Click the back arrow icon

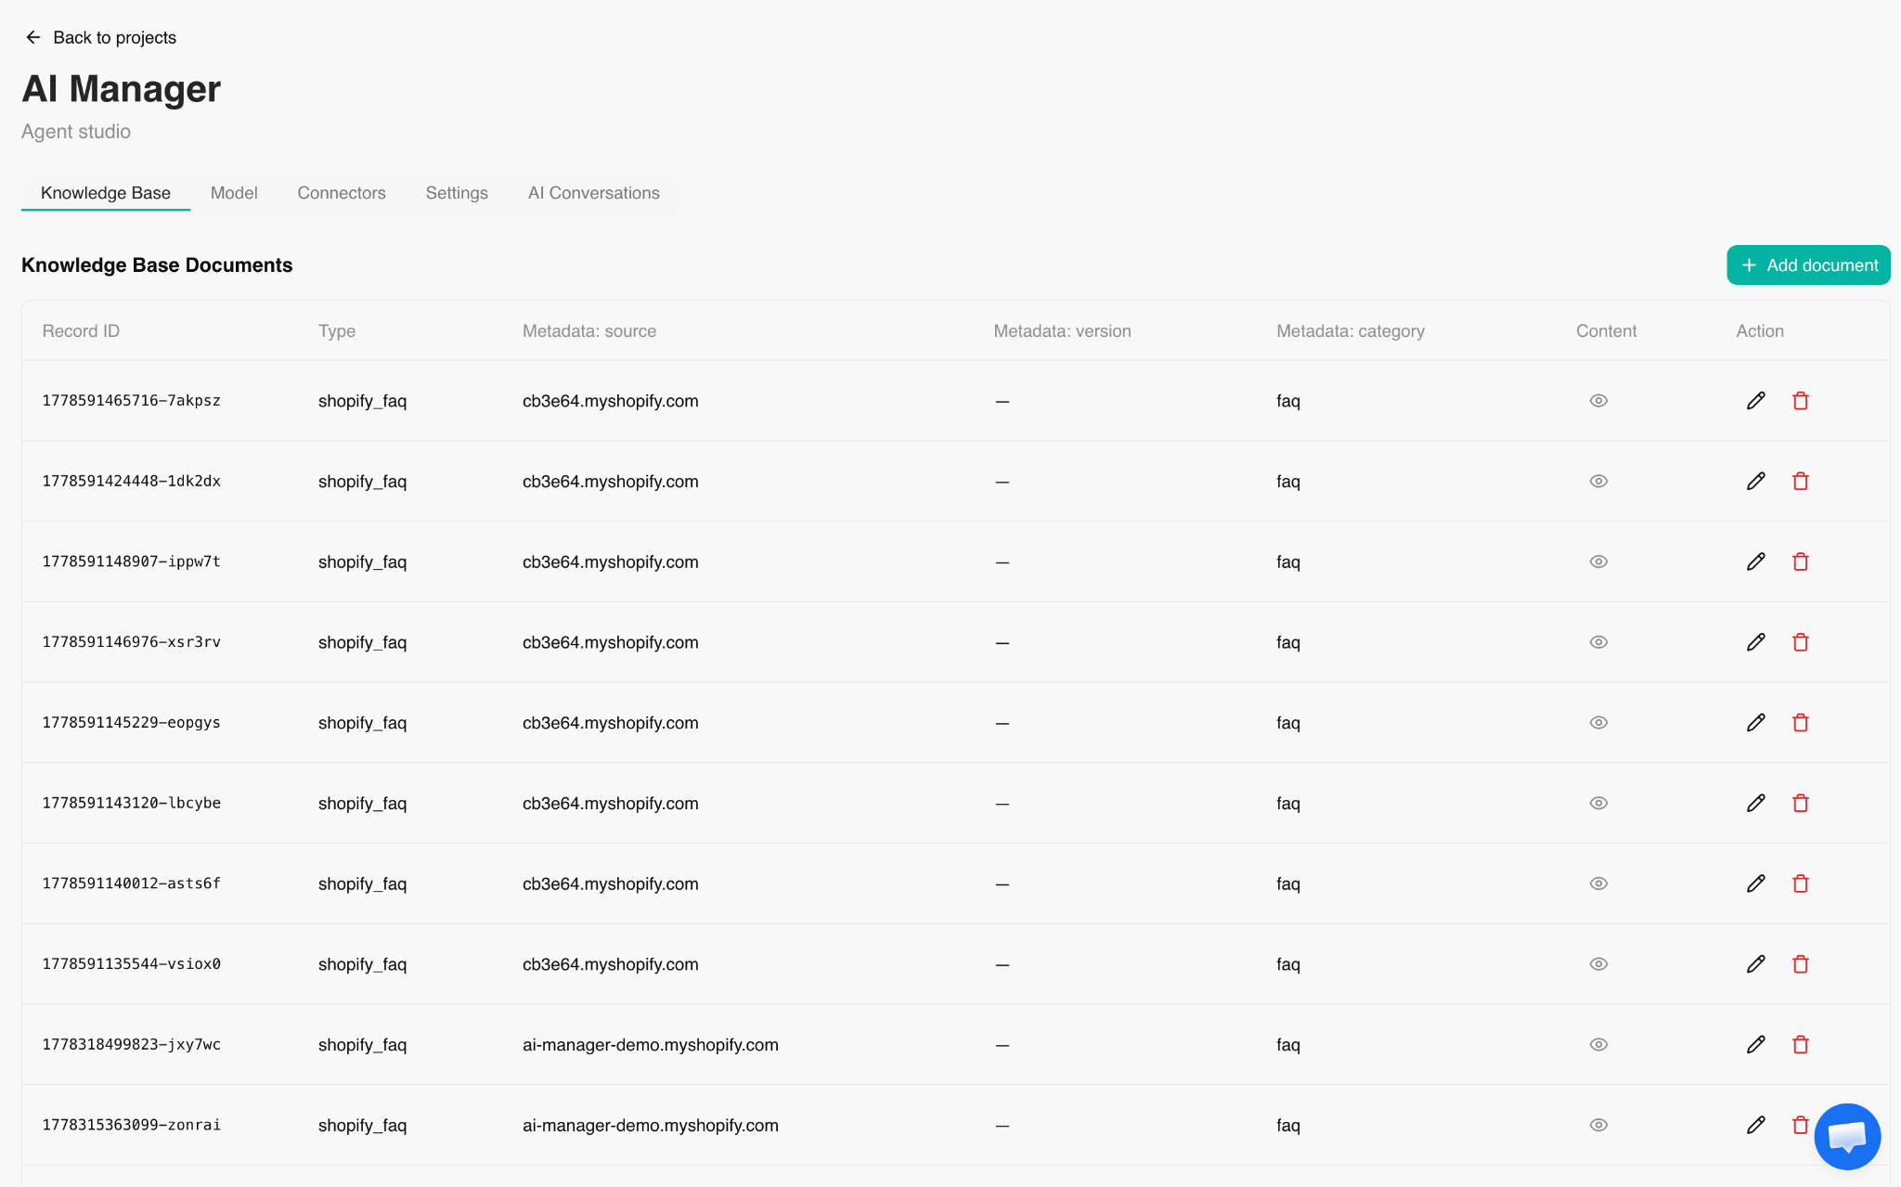33,37
